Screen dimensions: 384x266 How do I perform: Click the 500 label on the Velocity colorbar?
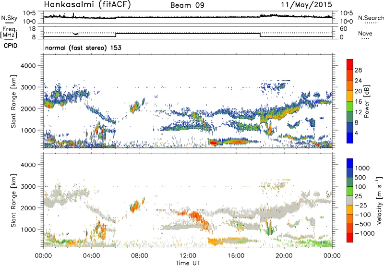pos(360,177)
